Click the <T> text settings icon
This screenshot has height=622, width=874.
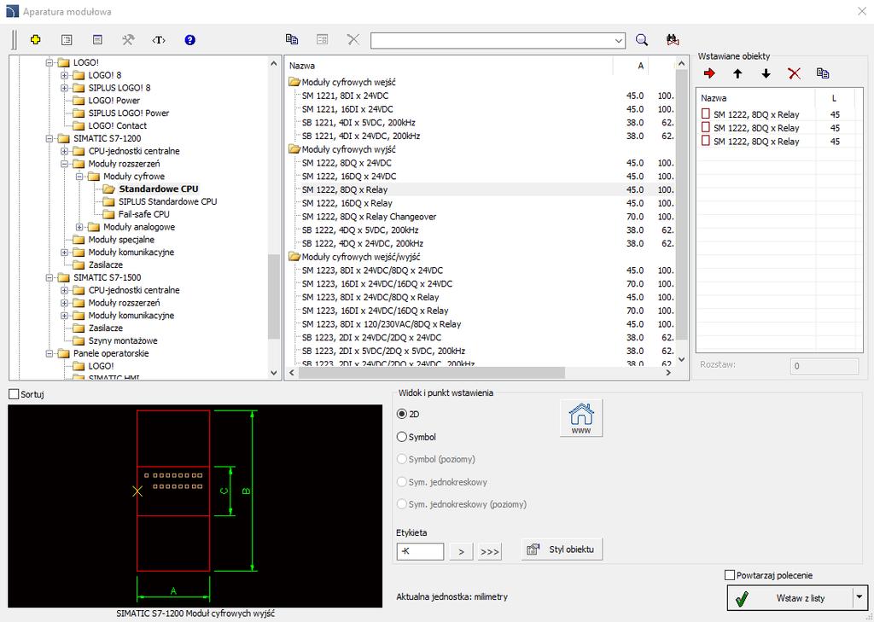[x=159, y=39]
